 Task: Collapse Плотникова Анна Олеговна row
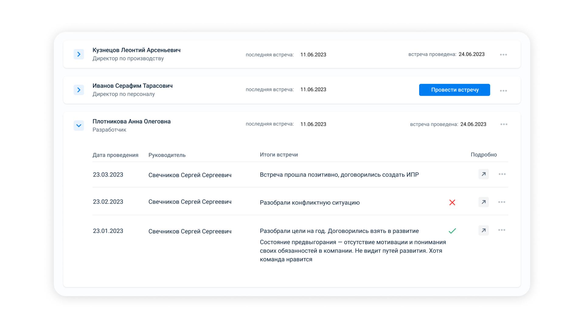point(79,125)
